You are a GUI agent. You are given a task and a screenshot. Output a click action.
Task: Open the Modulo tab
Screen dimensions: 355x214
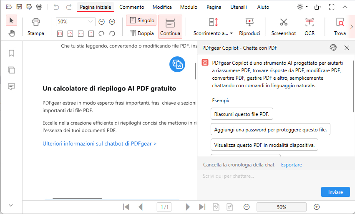(x=189, y=7)
